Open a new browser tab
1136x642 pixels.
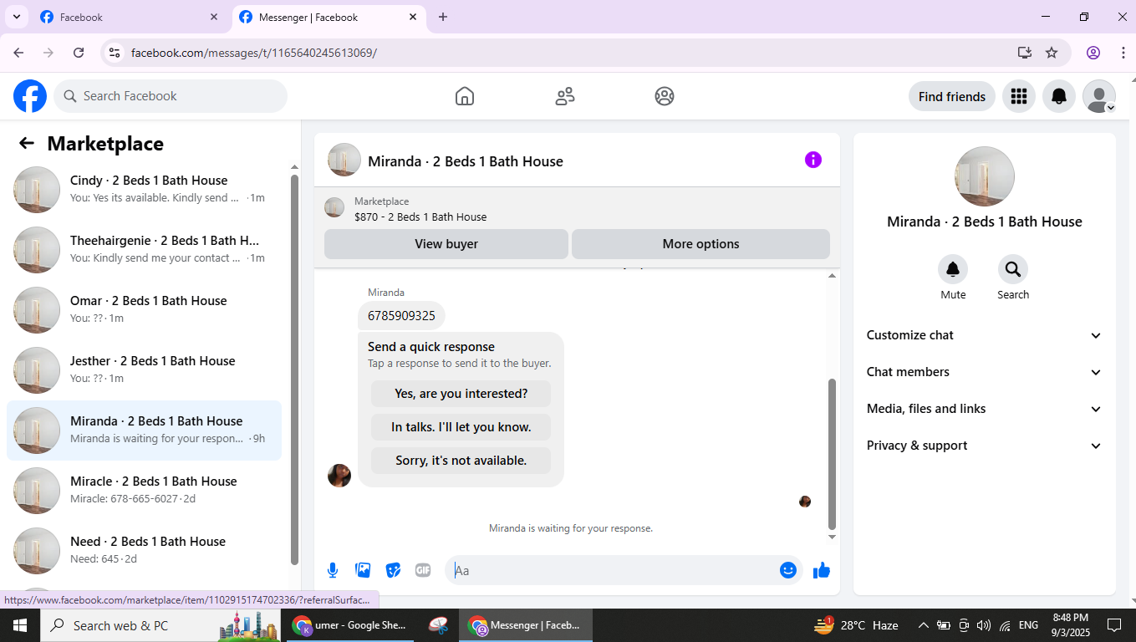443,17
